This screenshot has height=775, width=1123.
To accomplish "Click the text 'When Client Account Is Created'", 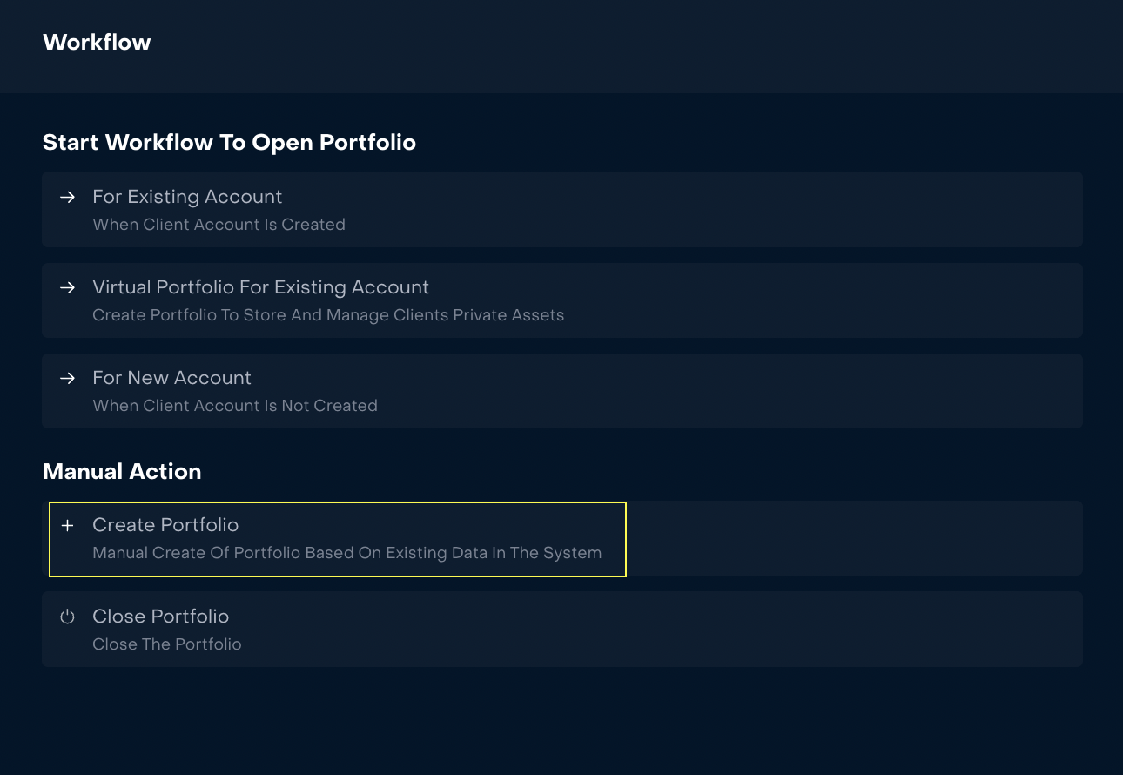I will [219, 225].
